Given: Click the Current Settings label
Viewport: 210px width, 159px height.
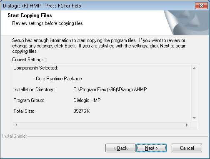Looking at the screenshot, I should [28, 60].
